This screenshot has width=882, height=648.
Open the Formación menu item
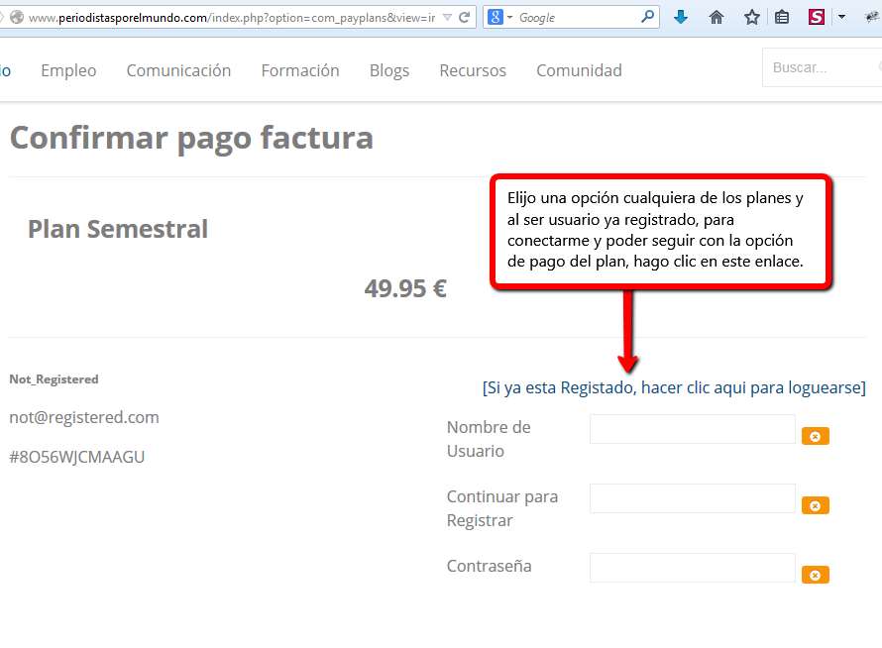(x=300, y=70)
